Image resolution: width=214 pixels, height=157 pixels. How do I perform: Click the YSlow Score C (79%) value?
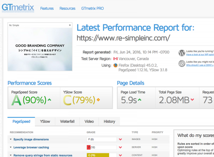tap(79, 100)
